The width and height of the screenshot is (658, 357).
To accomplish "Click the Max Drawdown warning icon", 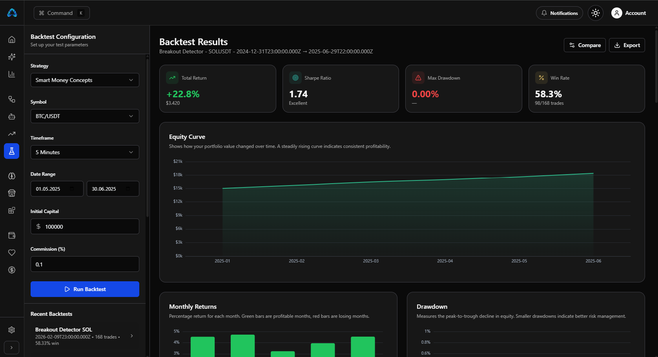I will [418, 78].
